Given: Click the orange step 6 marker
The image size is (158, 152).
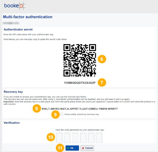Looking at the screenshot, I should tap(102, 59).
